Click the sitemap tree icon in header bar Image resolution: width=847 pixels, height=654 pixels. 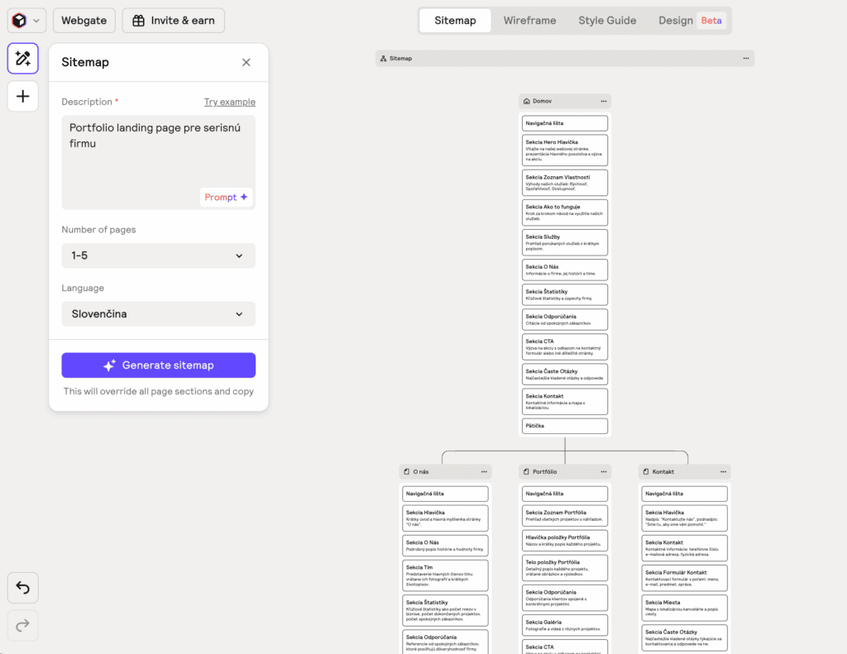tap(383, 59)
